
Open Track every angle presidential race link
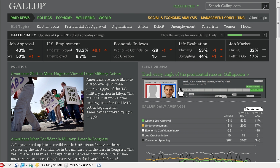coord(195,74)
